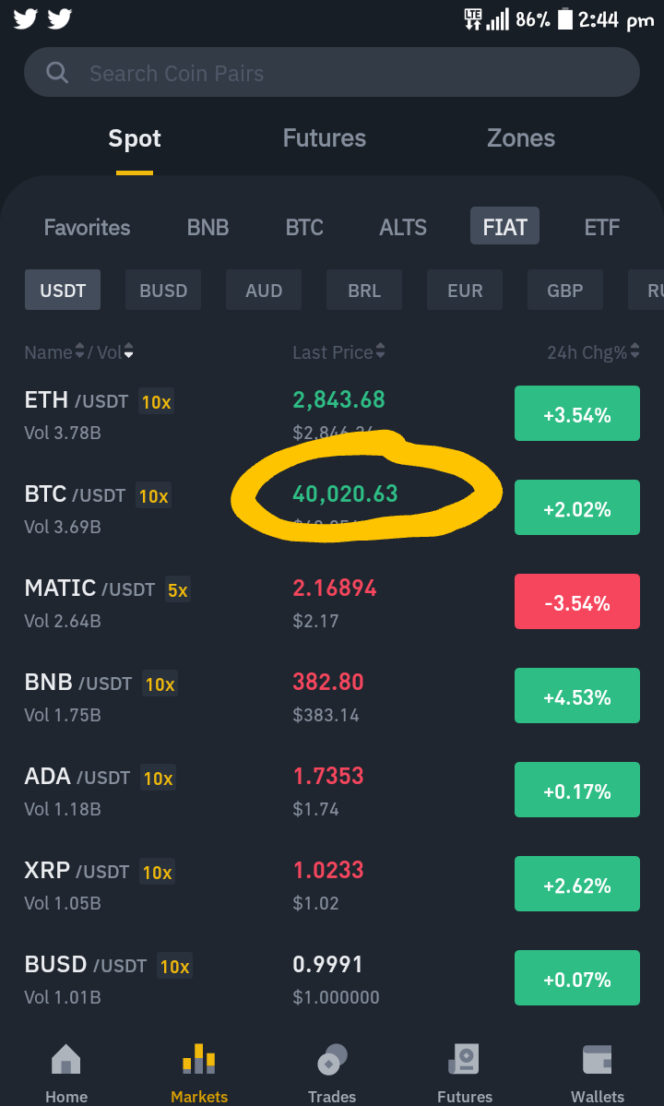
Task: Select the BUSD quote filter
Action: 163,290
